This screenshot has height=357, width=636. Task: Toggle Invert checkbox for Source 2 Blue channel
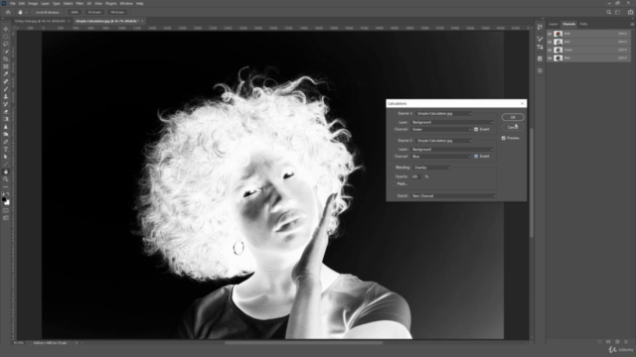click(476, 157)
